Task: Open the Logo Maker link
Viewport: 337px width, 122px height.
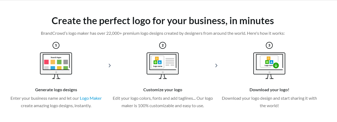Action: [91, 98]
